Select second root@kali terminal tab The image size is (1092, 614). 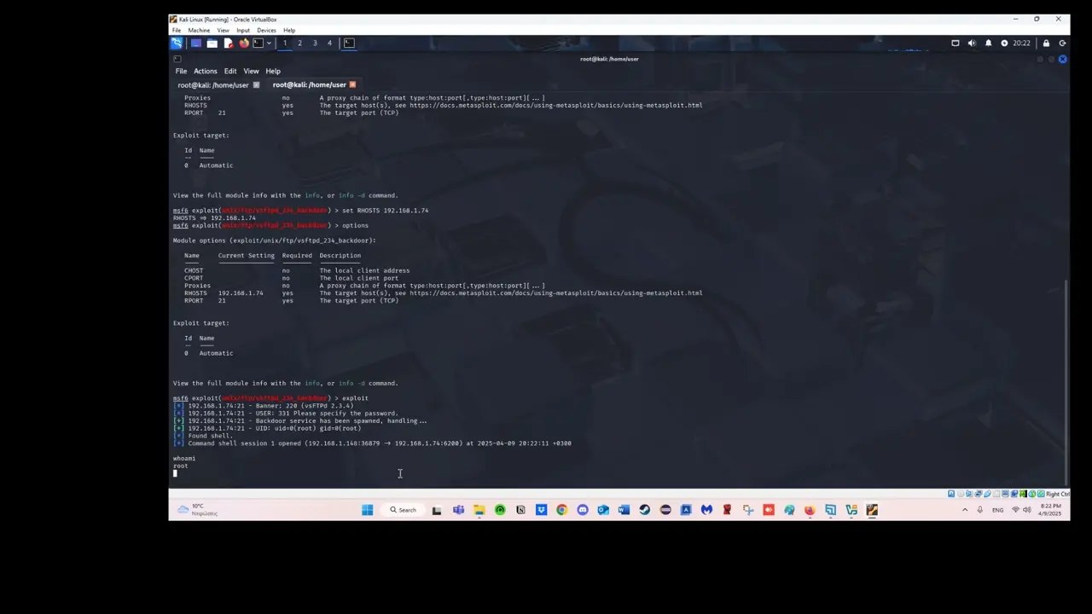click(x=309, y=84)
